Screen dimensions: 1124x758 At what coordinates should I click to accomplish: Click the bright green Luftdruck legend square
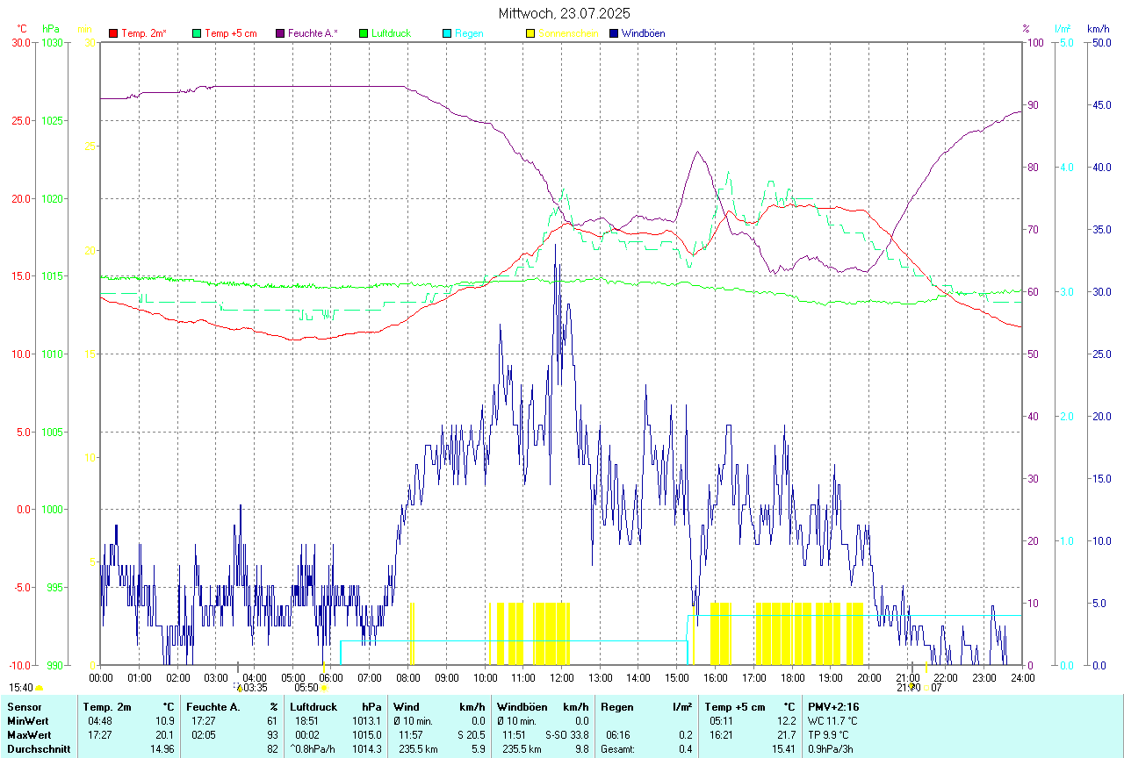pos(364,33)
